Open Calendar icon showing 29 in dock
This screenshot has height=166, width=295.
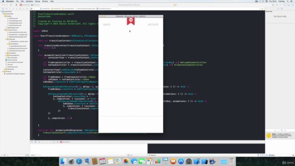click(102, 161)
